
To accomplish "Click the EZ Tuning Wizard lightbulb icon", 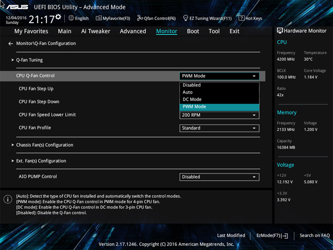I will pyautogui.click(x=185, y=18).
